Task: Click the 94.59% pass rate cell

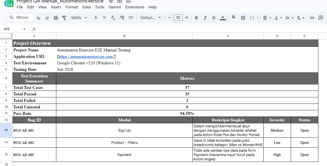Action: point(187,114)
